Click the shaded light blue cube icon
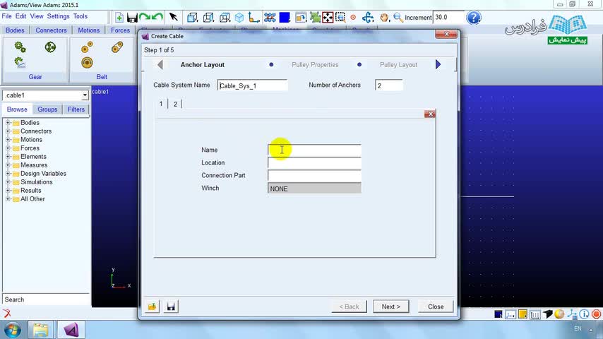 pos(239,18)
